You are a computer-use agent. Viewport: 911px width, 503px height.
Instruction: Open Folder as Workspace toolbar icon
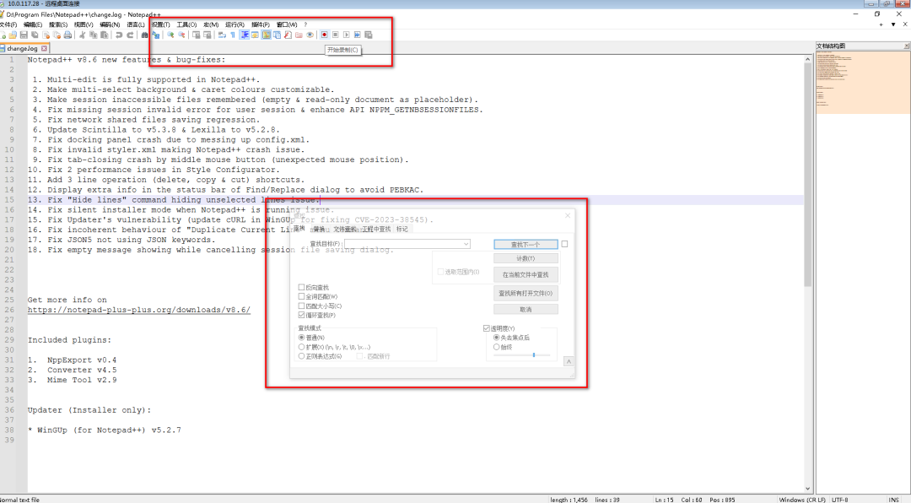click(x=299, y=35)
